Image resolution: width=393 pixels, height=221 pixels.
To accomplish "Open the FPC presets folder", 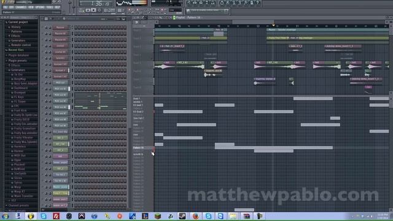I will click(x=17, y=106).
